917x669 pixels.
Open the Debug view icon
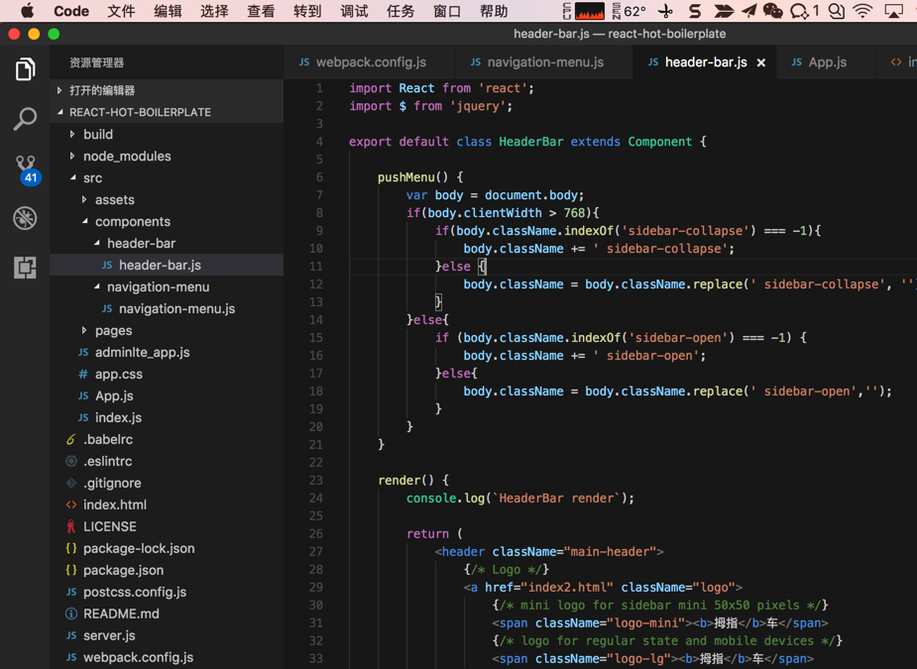pos(25,218)
